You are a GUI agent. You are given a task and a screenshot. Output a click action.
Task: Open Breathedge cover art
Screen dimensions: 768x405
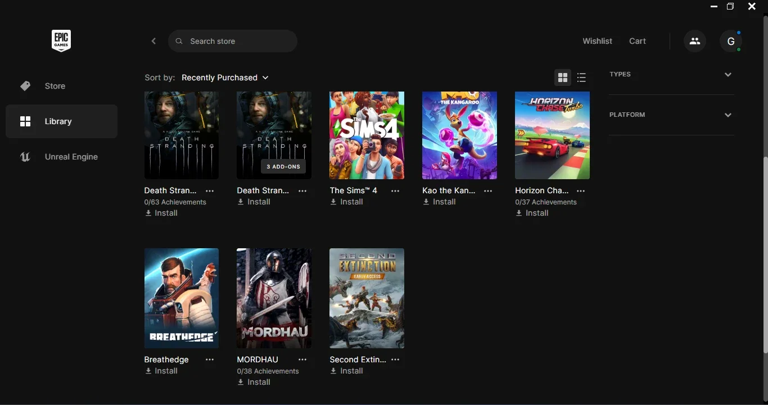(182, 298)
